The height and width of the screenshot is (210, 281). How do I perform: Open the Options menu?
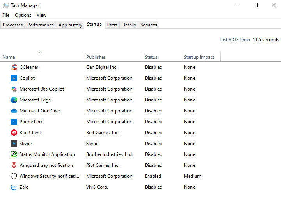(23, 15)
